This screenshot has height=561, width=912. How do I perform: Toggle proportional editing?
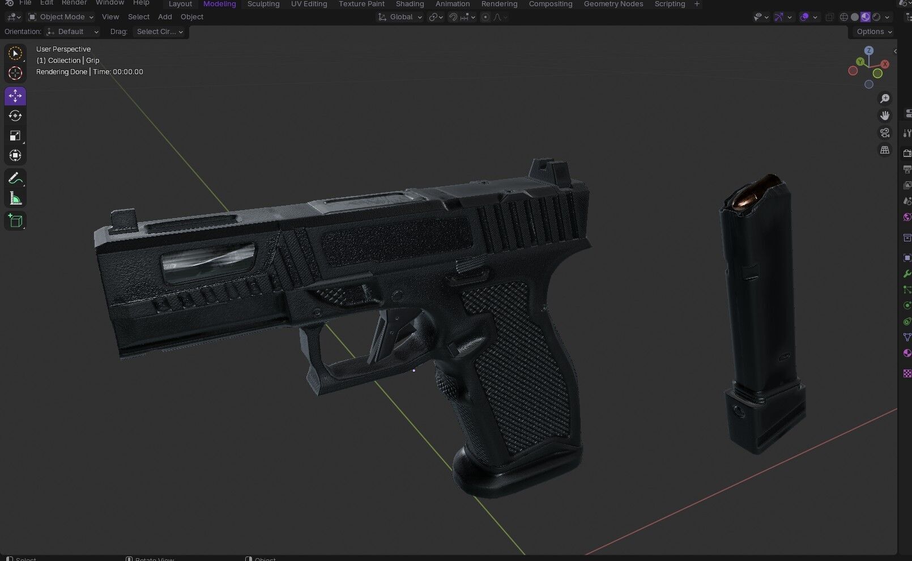pyautogui.click(x=485, y=17)
